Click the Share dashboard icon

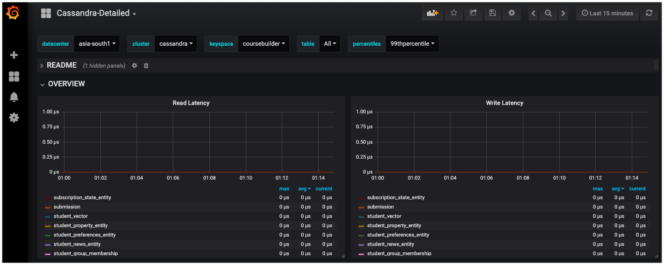(473, 13)
